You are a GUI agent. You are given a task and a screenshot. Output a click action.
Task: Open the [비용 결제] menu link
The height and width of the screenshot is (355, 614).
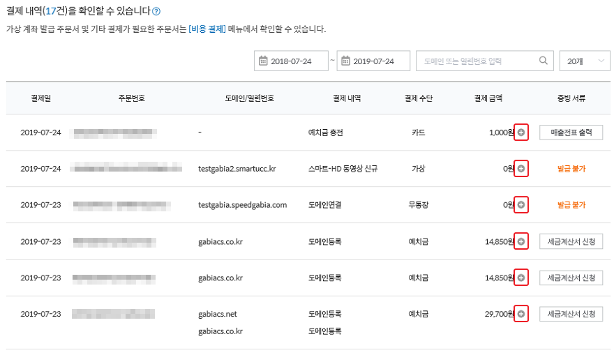[x=207, y=29]
